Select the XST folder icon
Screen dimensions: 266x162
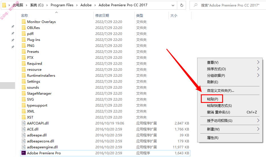pos(24,117)
